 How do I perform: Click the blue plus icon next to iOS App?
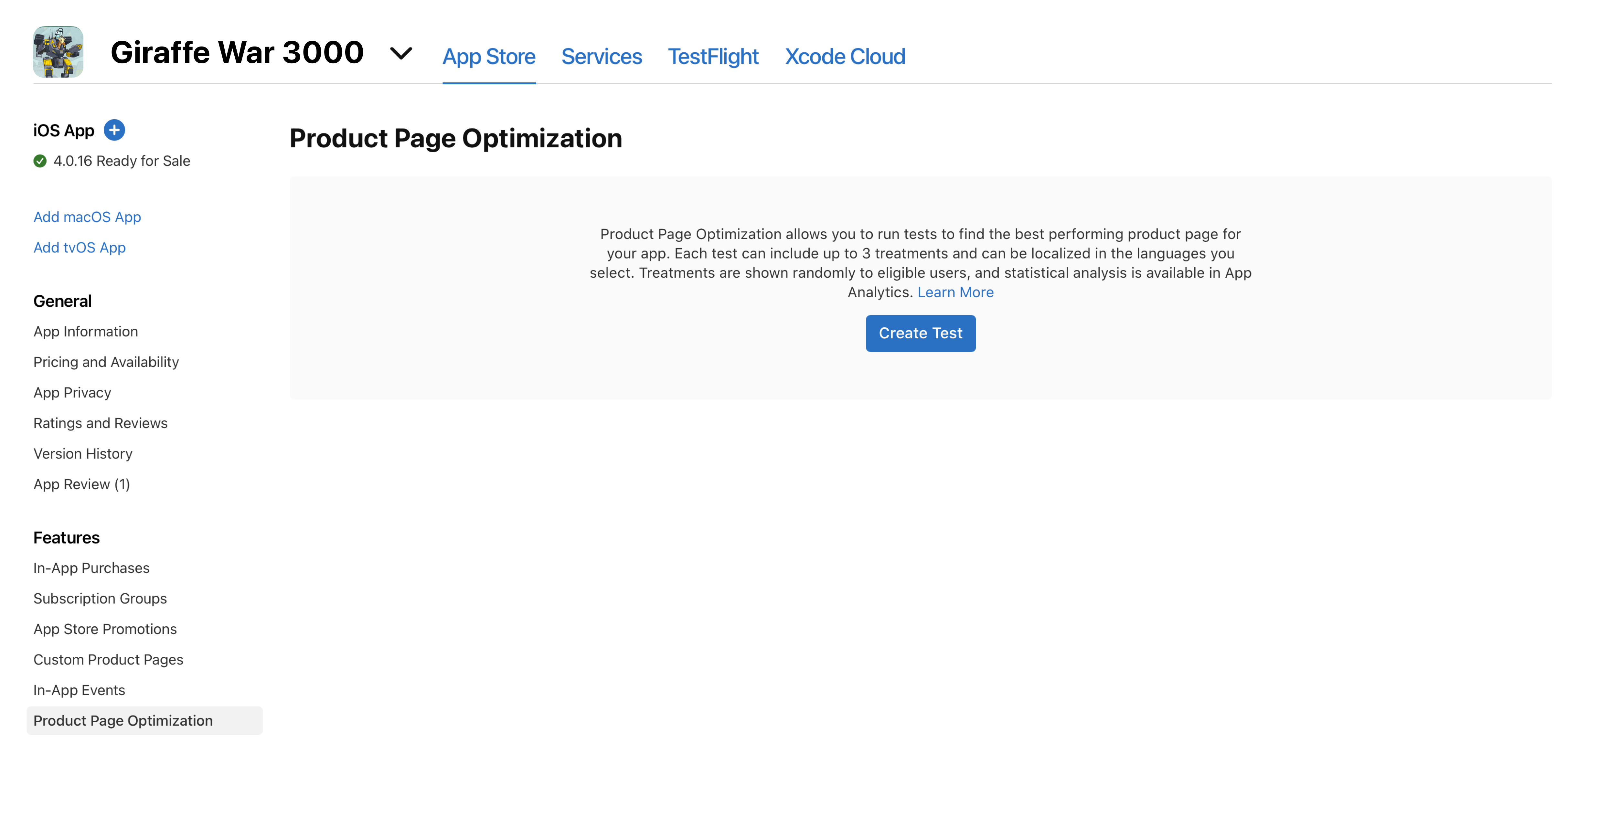(114, 130)
